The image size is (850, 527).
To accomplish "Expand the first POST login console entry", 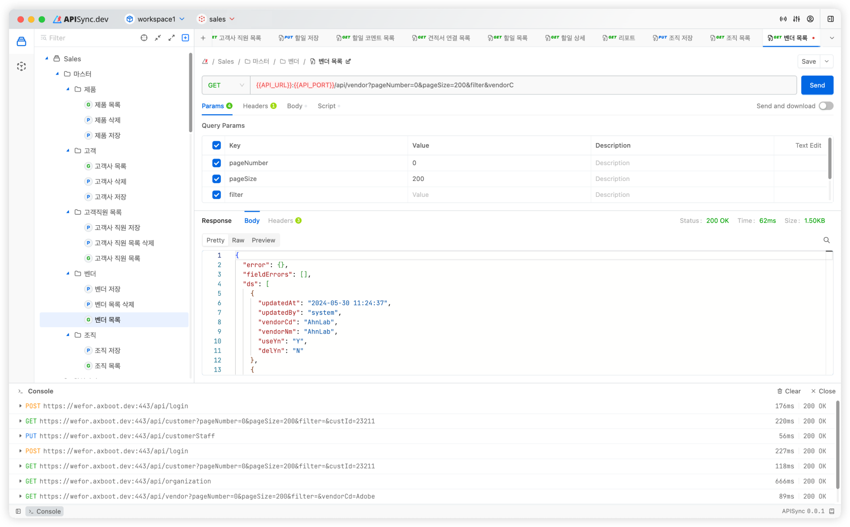I will coord(20,406).
